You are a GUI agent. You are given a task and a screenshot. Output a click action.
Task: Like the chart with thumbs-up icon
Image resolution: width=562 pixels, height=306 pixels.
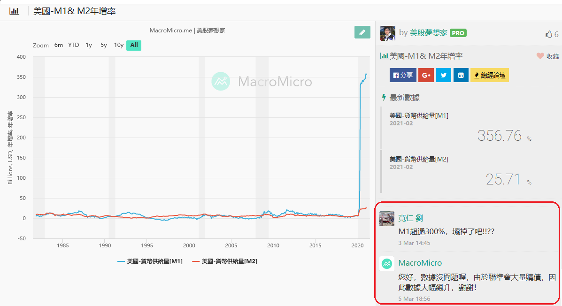[549, 34]
